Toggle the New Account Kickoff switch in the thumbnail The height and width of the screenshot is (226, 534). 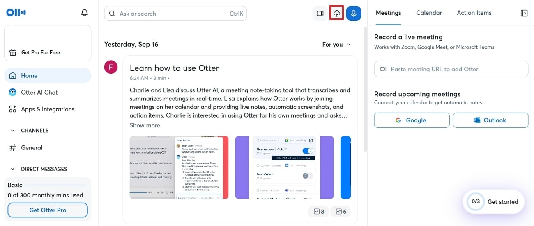tap(308, 151)
